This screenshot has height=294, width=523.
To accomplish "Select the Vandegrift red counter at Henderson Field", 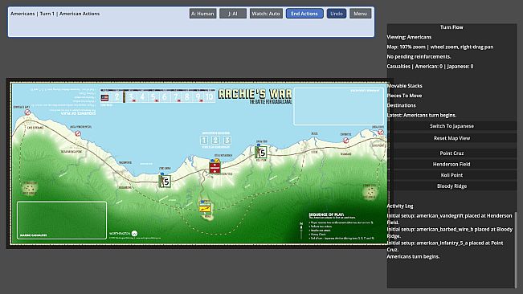I will pos(215,167).
